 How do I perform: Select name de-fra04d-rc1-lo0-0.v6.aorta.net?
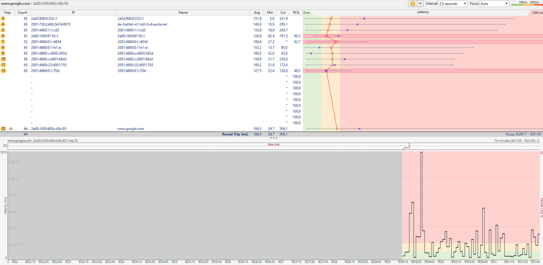[143, 24]
